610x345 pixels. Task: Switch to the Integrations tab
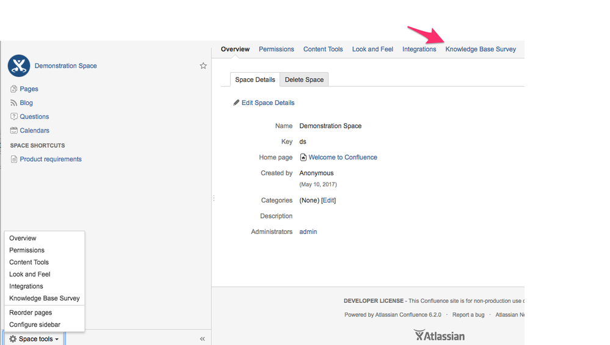click(419, 49)
